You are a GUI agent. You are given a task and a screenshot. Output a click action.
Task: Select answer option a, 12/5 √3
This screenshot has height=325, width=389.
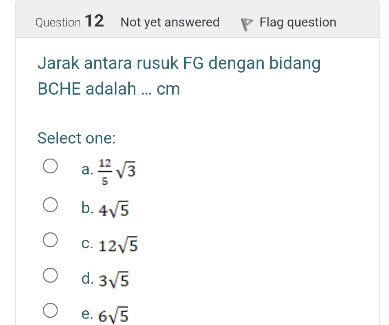click(50, 166)
